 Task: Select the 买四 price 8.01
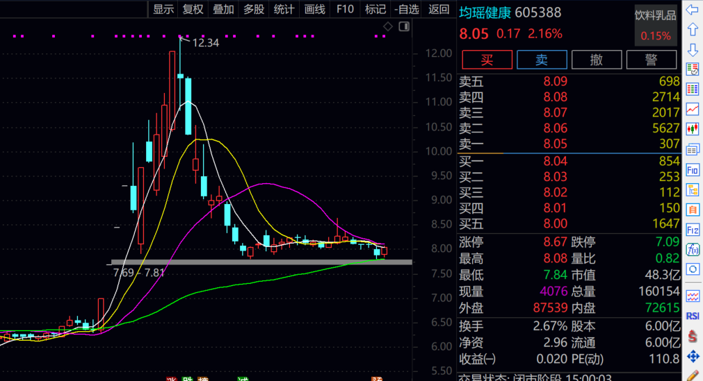(x=555, y=208)
